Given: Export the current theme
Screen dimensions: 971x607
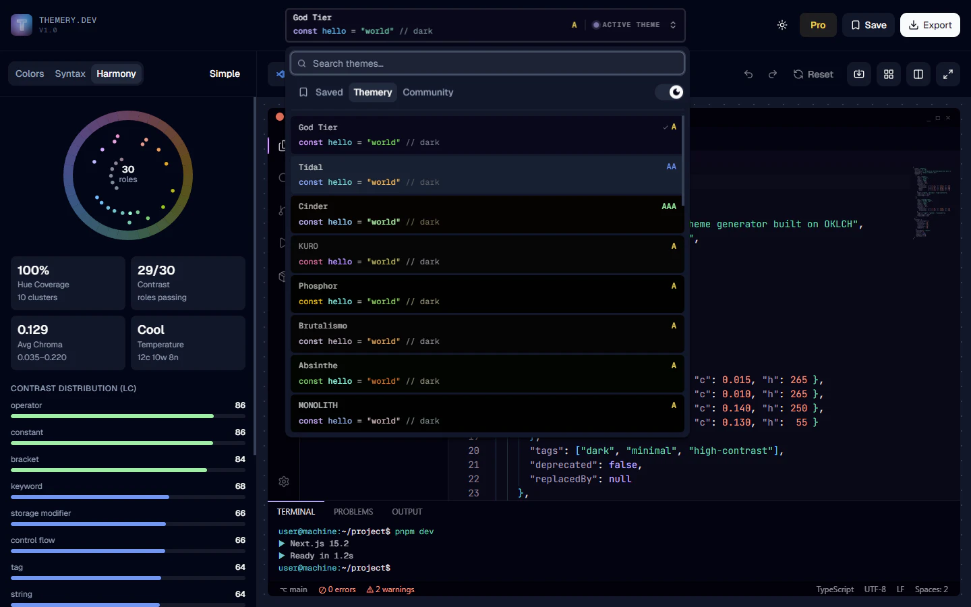Looking at the screenshot, I should tap(930, 25).
